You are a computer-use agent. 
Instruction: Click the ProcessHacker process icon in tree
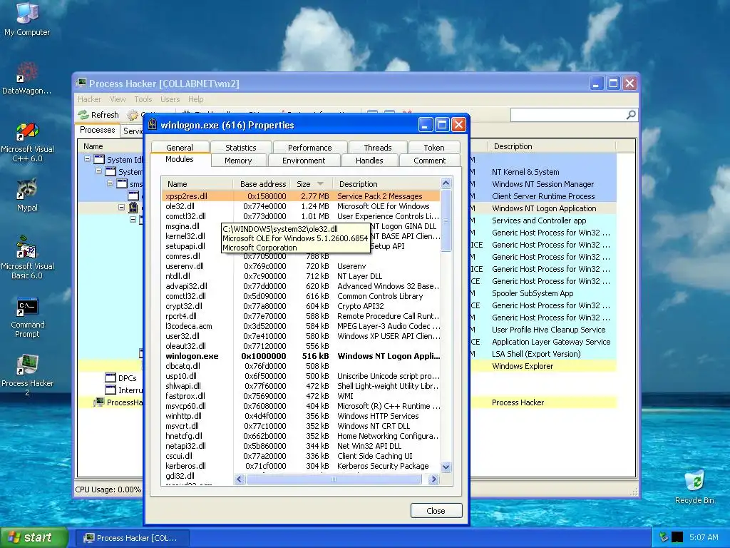click(99, 402)
